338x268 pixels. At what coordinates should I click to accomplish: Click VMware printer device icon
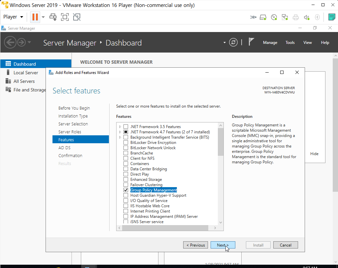[295, 17]
